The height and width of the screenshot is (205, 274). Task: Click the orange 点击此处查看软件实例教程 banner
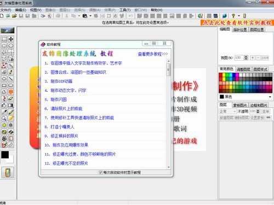click(x=237, y=22)
